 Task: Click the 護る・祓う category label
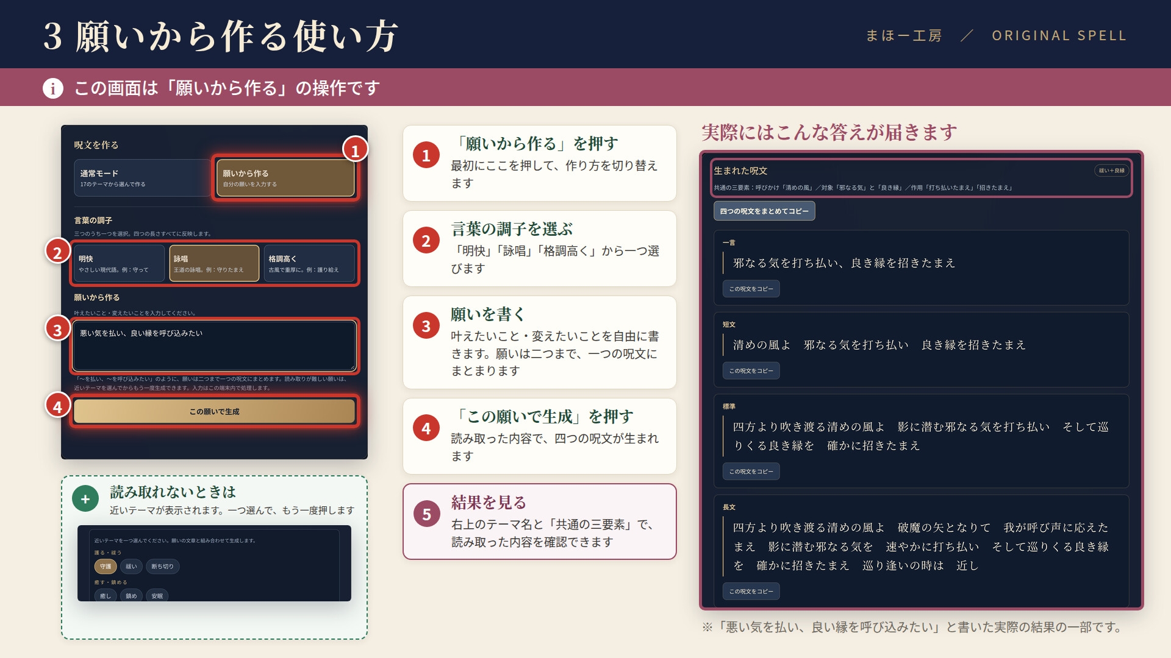pos(108,553)
